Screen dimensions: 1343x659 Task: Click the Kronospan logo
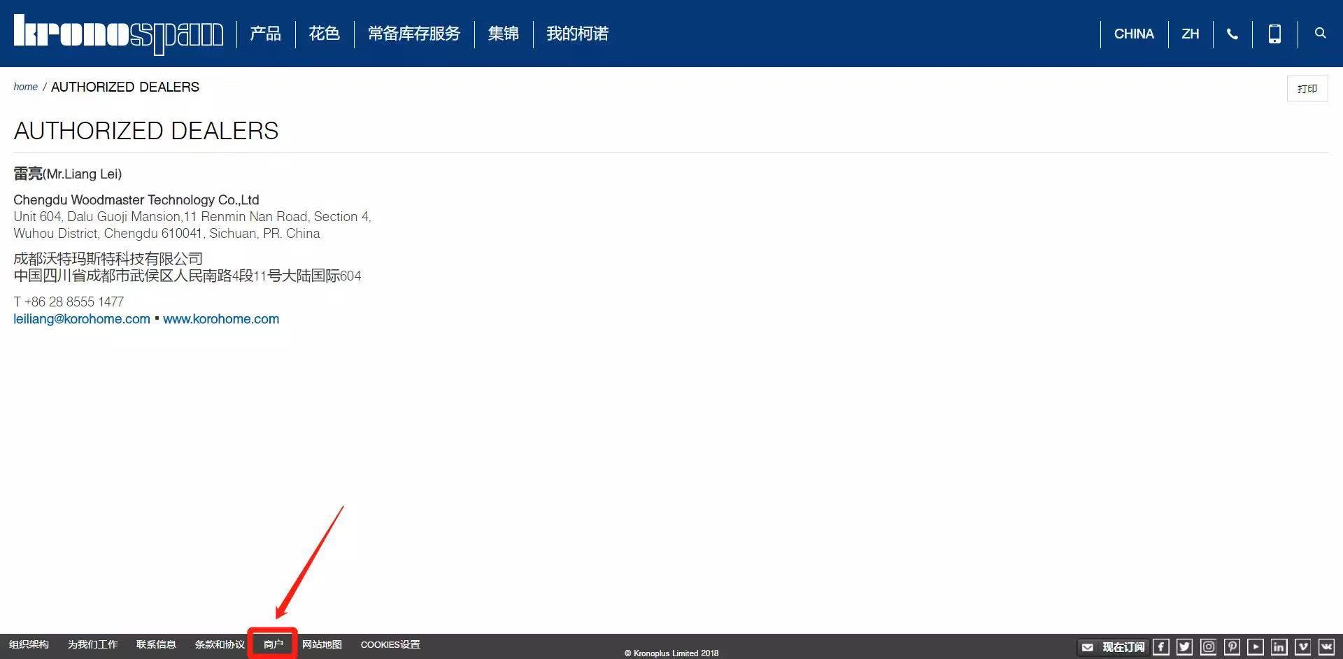118,34
